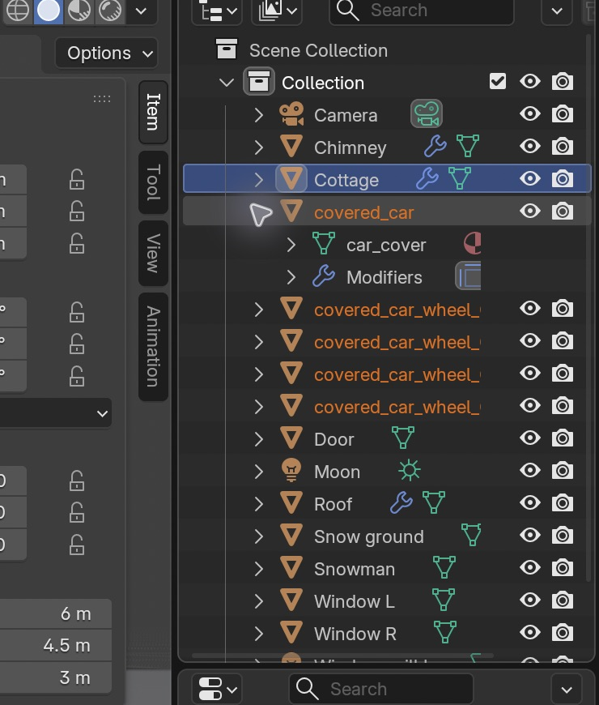Click car_cover mesh icon
Viewport: 599px width, 705px height.
click(324, 244)
